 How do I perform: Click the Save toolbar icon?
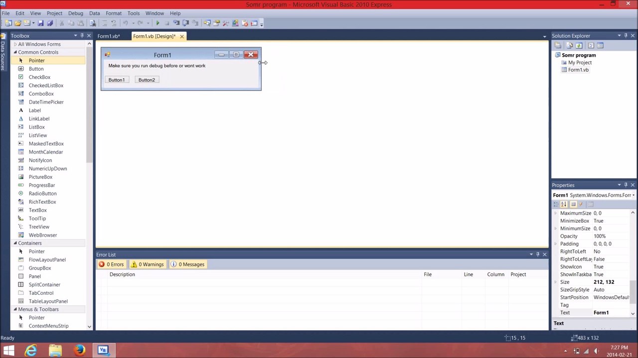[40, 23]
